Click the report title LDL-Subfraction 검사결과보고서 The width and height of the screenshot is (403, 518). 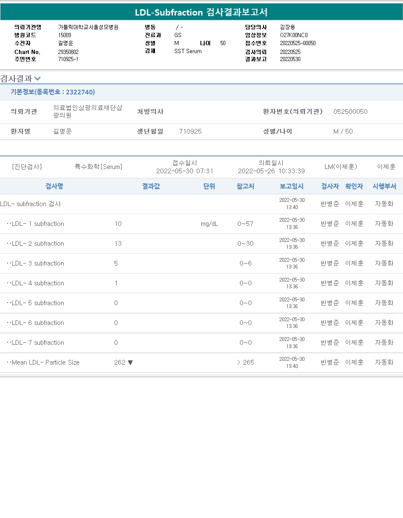(x=201, y=12)
